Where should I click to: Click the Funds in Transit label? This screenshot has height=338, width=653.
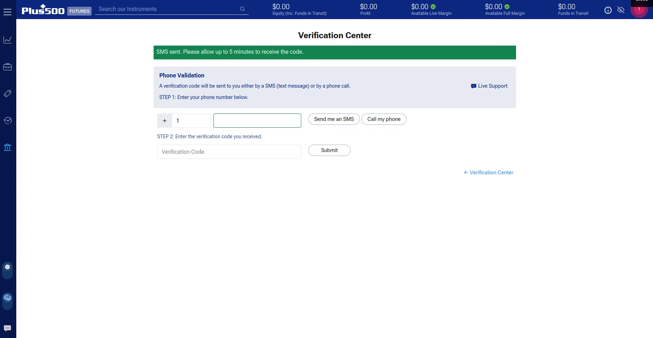pos(573,13)
